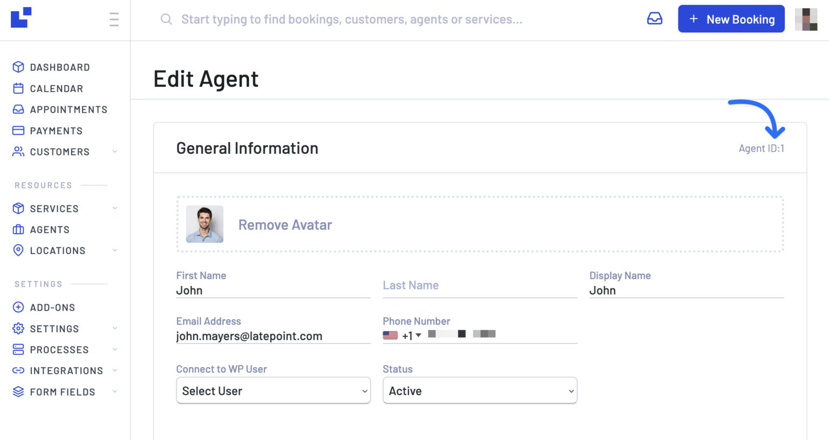Click the Integrations link icon

[x=18, y=370]
